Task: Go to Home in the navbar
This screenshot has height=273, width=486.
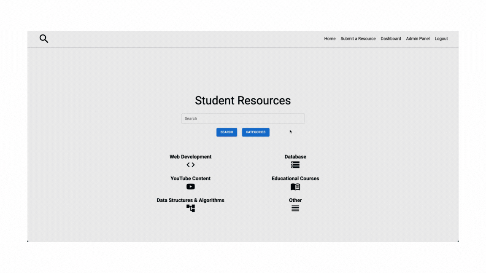Action: [x=330, y=39]
